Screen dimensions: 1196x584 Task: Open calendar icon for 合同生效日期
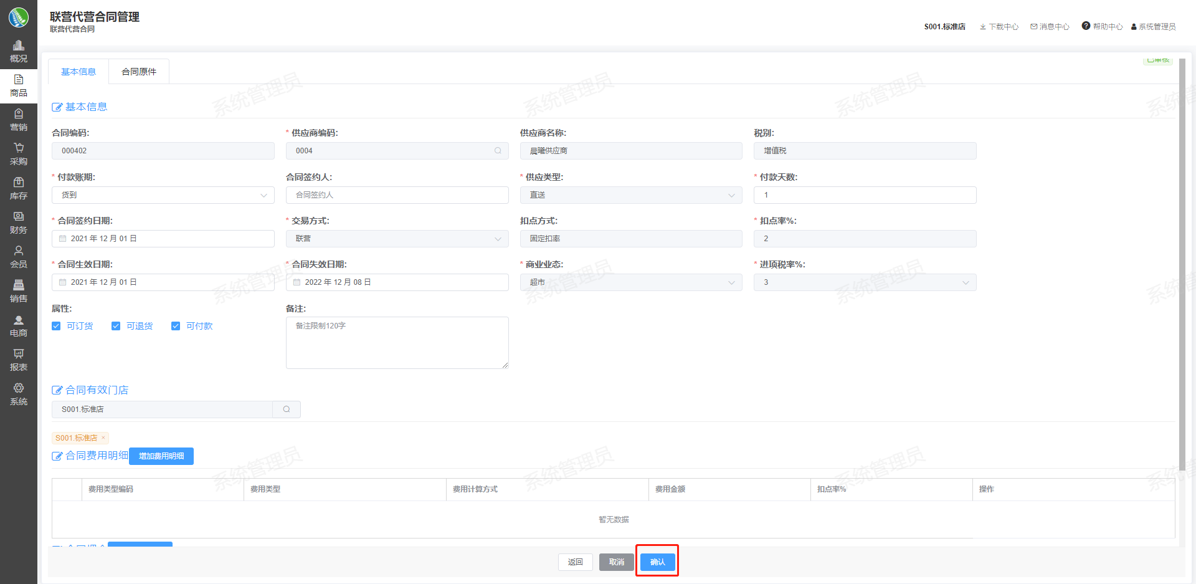click(62, 282)
